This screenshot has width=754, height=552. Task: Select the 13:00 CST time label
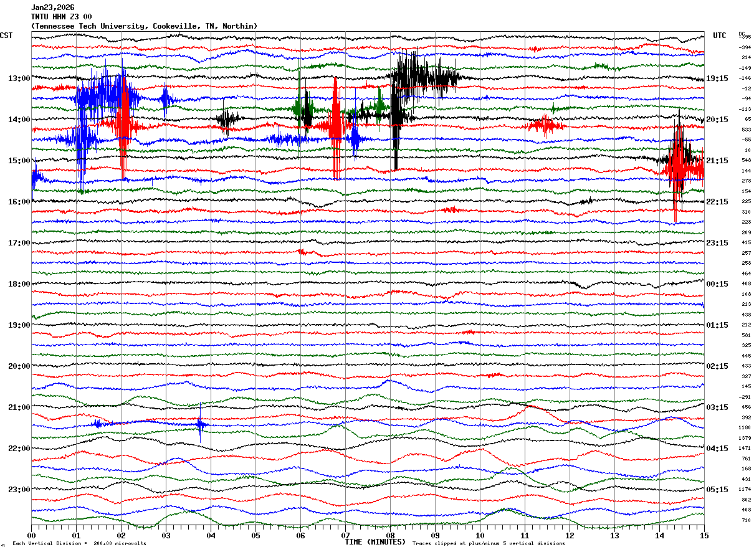point(19,79)
